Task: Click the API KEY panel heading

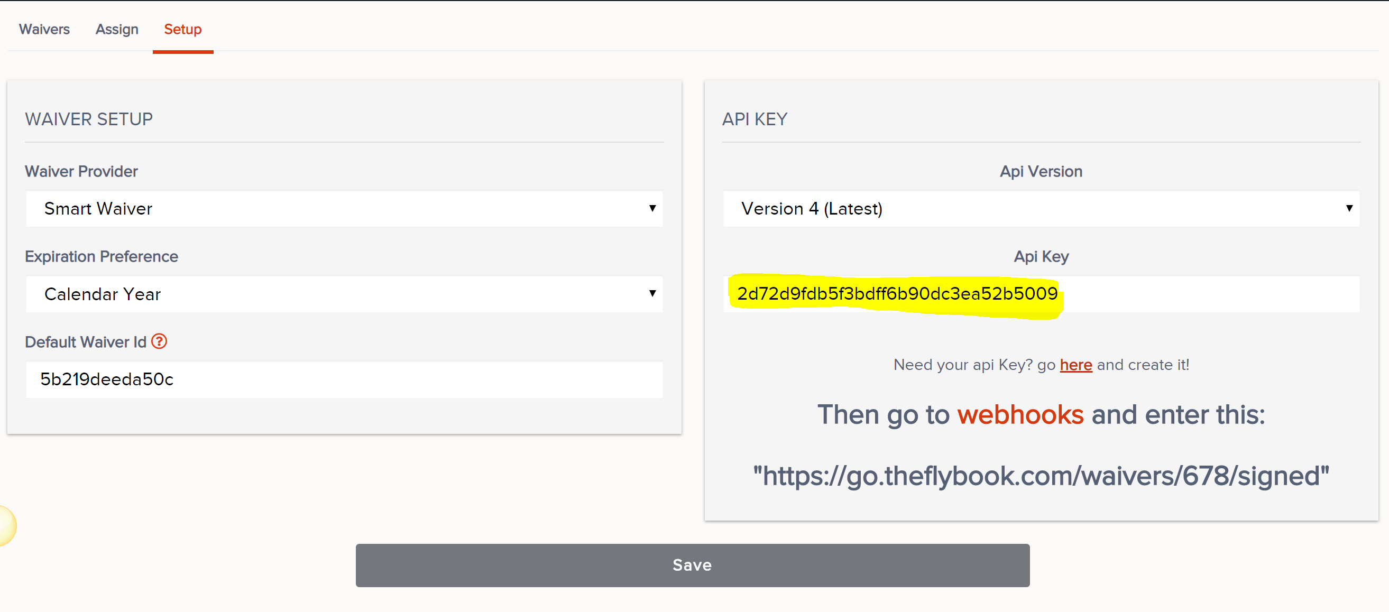Action: click(755, 119)
